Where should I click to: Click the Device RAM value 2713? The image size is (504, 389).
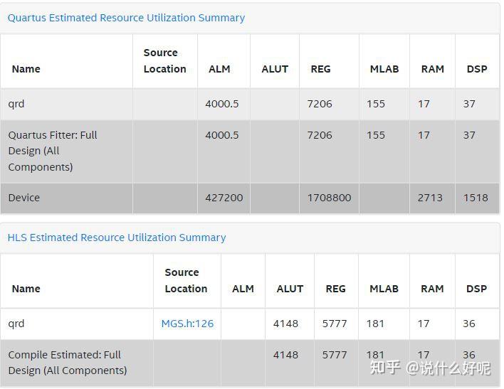[430, 198]
